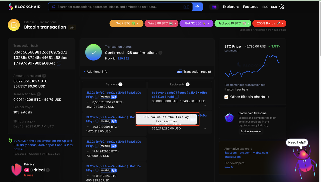The width and height of the screenshot is (321, 182).
Task: Click Turn off ads under the top banners
Action: coord(280,30)
